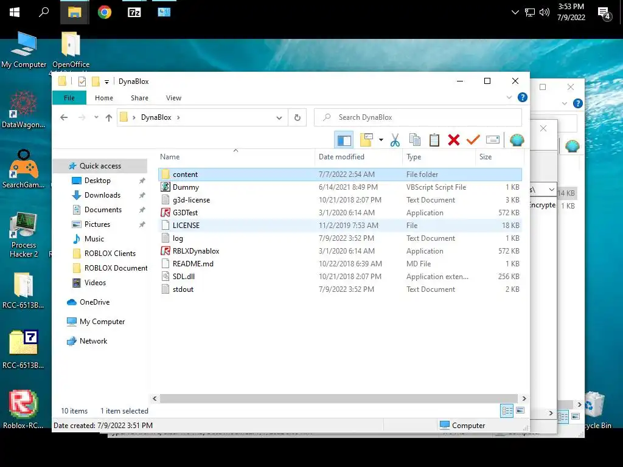Select the g3d-license text document
Image resolution: width=623 pixels, height=467 pixels.
[340, 199]
